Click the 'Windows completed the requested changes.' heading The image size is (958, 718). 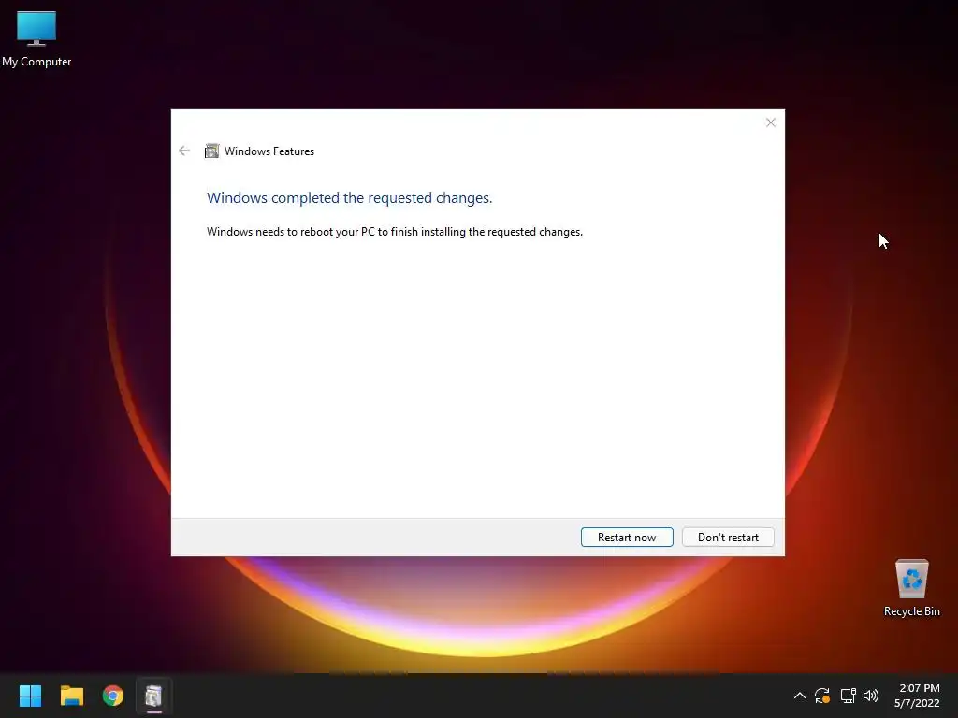tap(350, 198)
